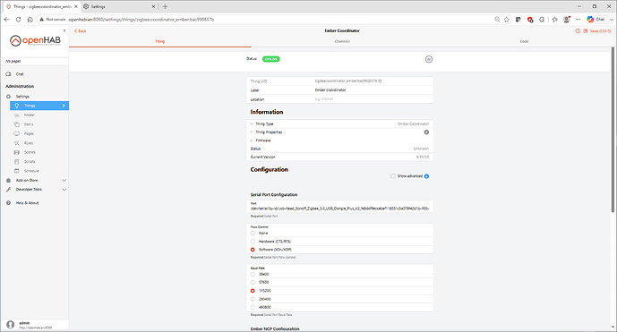Open the browser zoom indicator icon
Image resolution: width=617 pixels, height=332 pixels.
click(x=497, y=20)
